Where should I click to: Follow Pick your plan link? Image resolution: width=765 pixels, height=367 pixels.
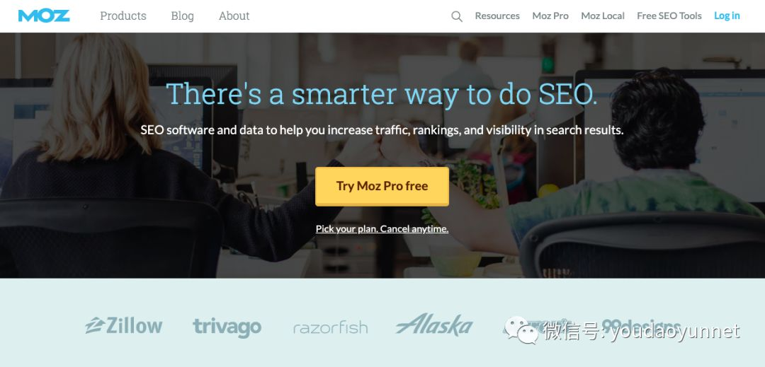(382, 229)
